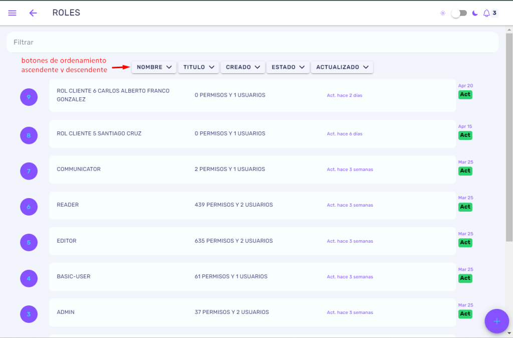
Task: Click Act status badge for Apr 15 role
Action: point(465,135)
